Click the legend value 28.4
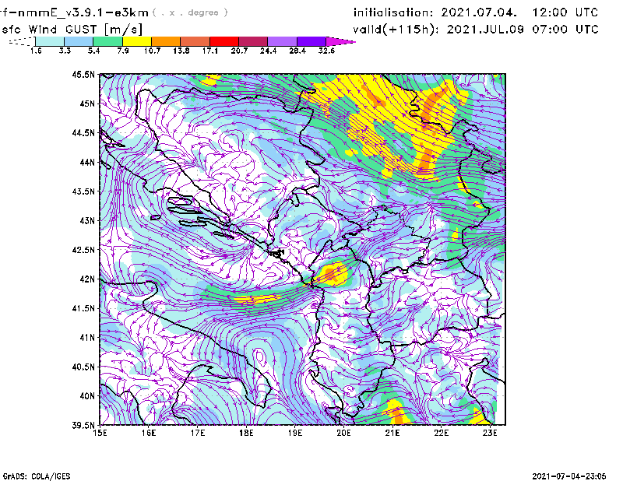The width and height of the screenshot is (623, 481). click(x=297, y=51)
